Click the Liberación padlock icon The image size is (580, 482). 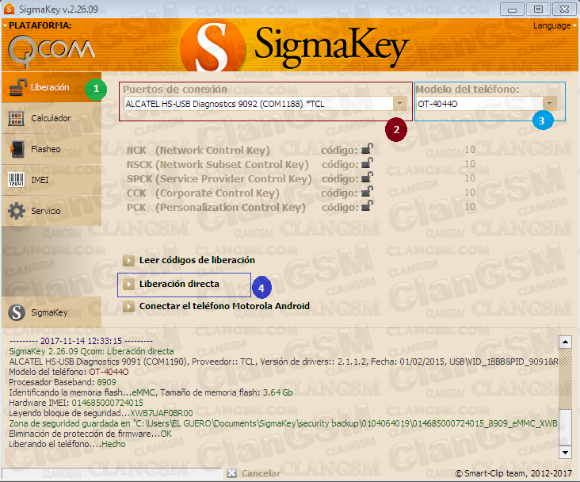pos(17,88)
